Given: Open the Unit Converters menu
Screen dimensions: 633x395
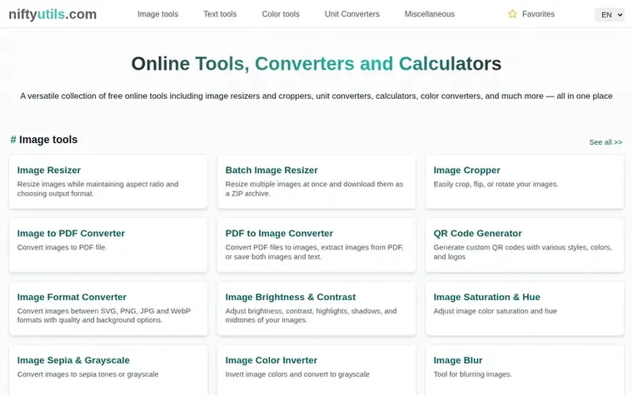Looking at the screenshot, I should 352,14.
